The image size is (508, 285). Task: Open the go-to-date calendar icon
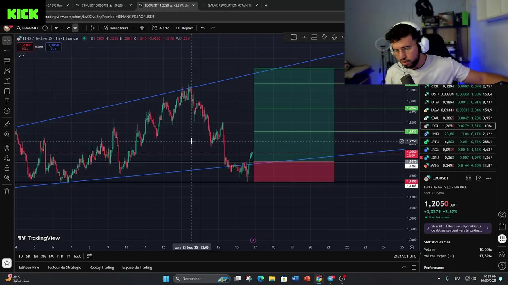(x=90, y=256)
